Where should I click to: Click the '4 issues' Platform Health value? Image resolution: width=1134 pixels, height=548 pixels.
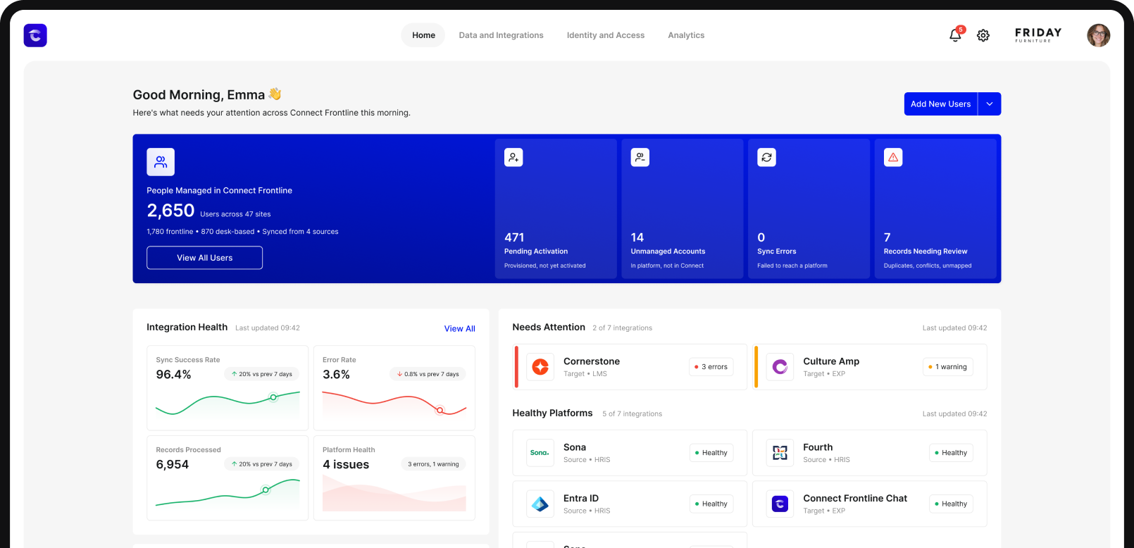point(346,465)
